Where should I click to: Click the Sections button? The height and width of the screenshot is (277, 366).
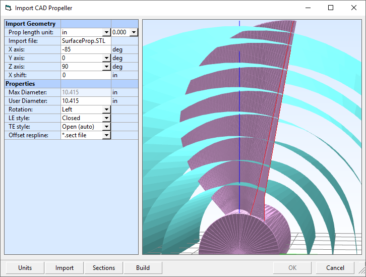point(104,268)
